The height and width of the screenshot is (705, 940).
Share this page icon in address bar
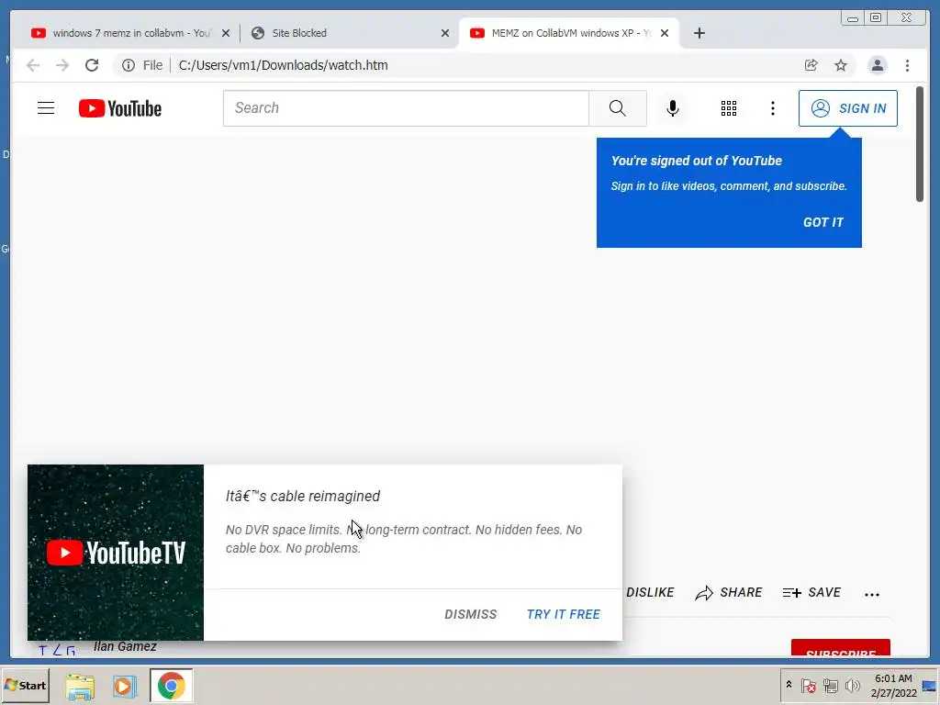pos(811,65)
